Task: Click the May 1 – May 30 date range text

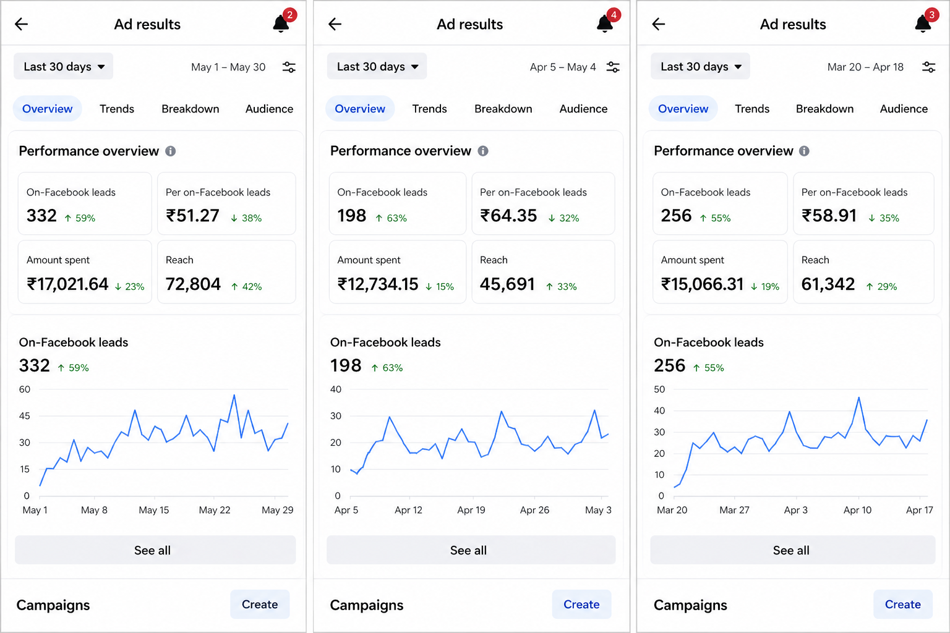Action: [228, 67]
